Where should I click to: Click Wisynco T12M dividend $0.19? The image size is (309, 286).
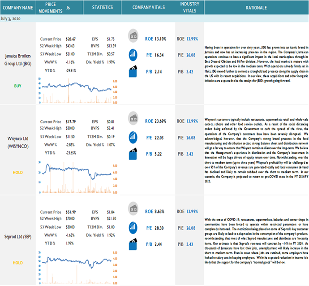(x=111, y=137)
